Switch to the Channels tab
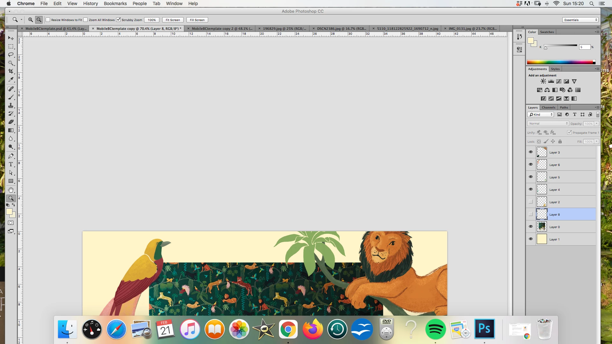 (x=548, y=108)
